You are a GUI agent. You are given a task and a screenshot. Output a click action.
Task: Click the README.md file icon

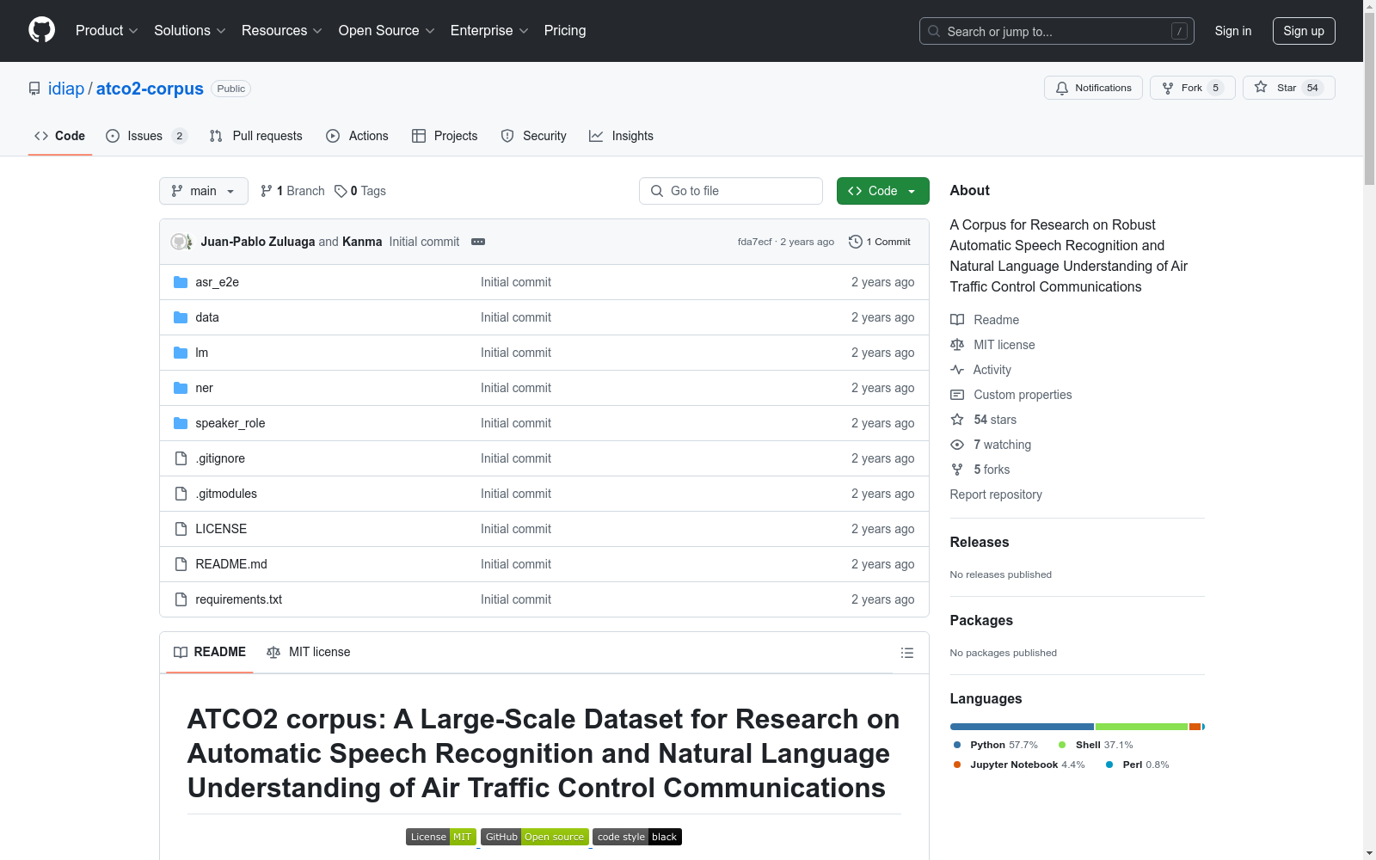coord(181,564)
